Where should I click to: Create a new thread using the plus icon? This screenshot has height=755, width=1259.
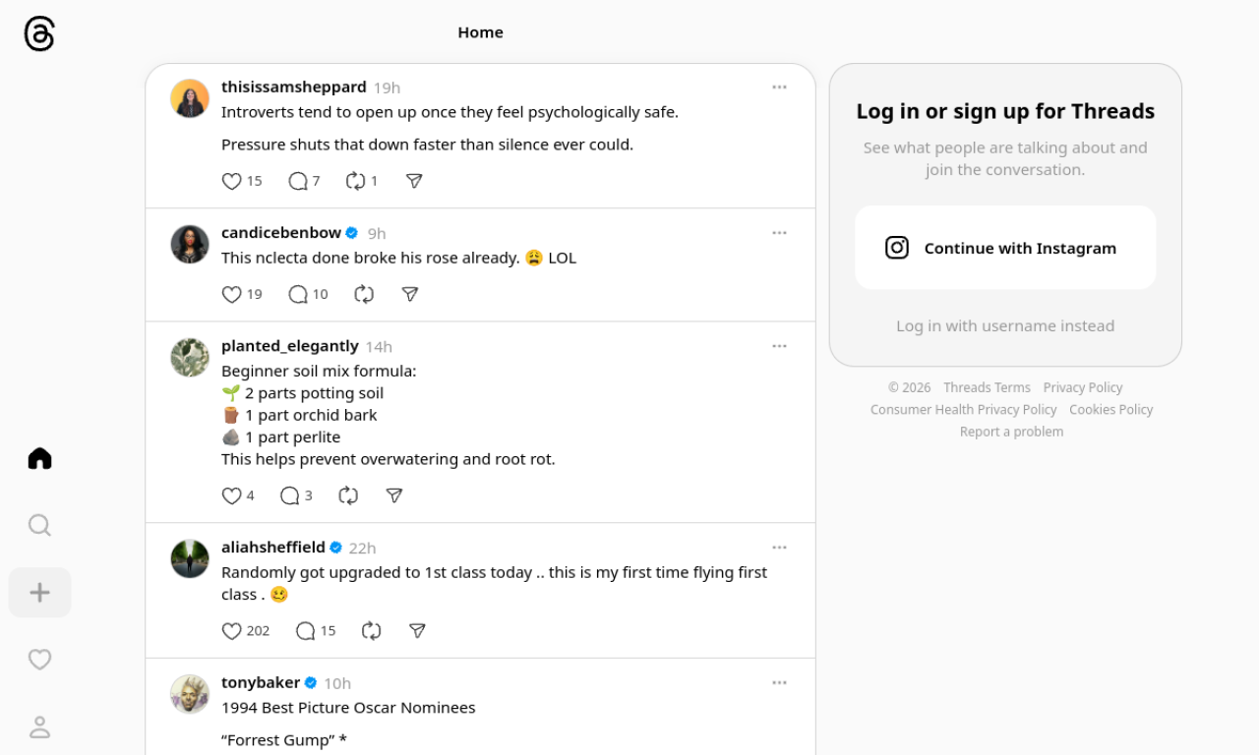pyautogui.click(x=39, y=592)
